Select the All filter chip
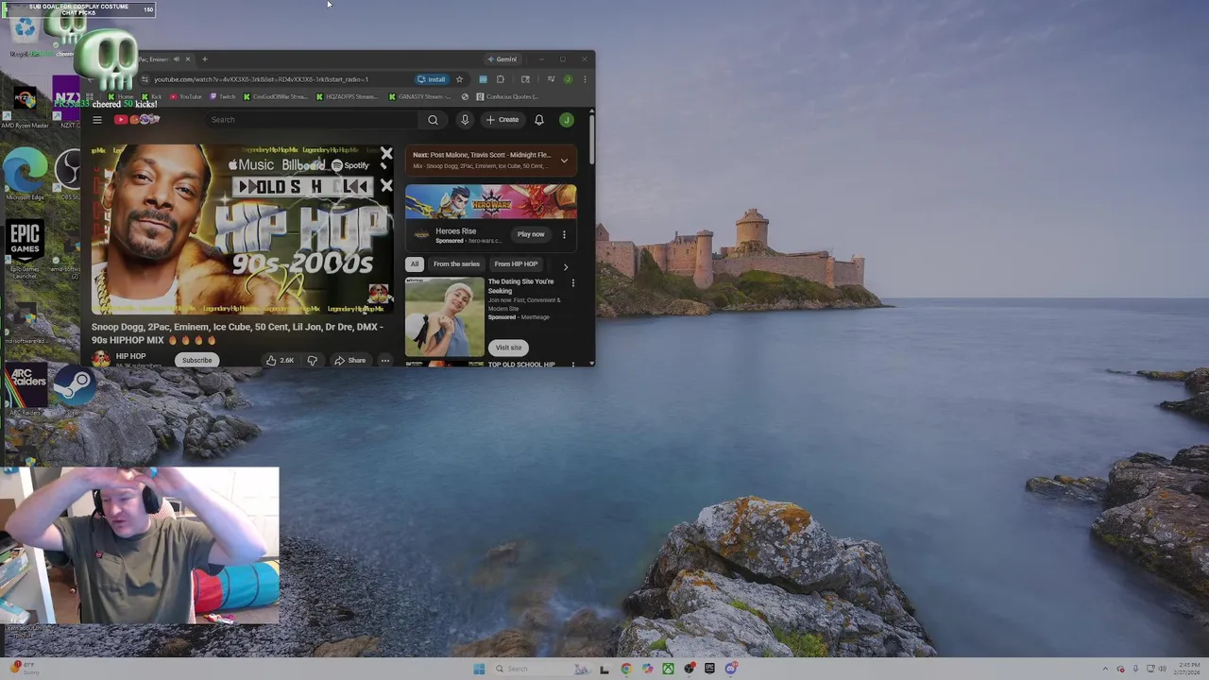Image resolution: width=1209 pixels, height=680 pixels. (x=414, y=264)
